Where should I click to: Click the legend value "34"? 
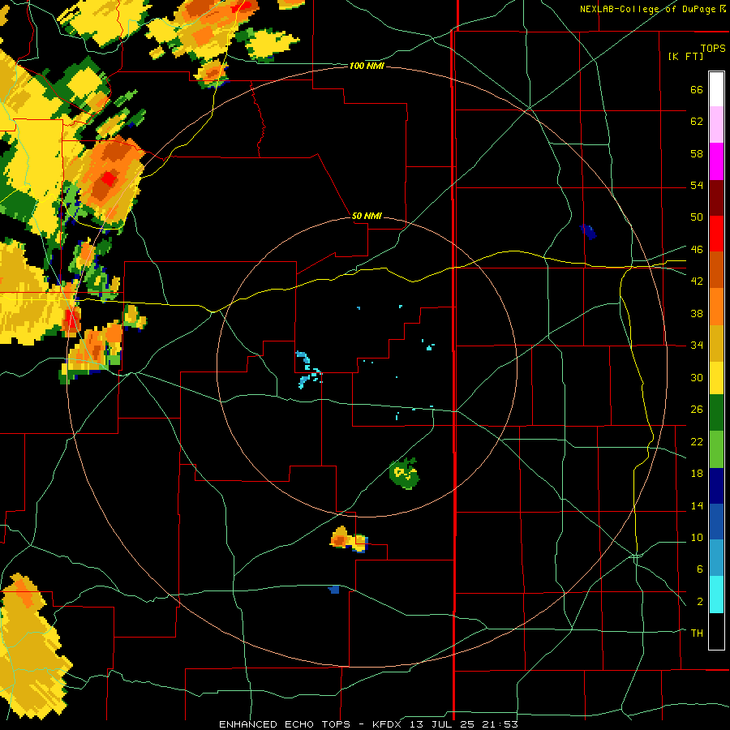click(x=697, y=346)
